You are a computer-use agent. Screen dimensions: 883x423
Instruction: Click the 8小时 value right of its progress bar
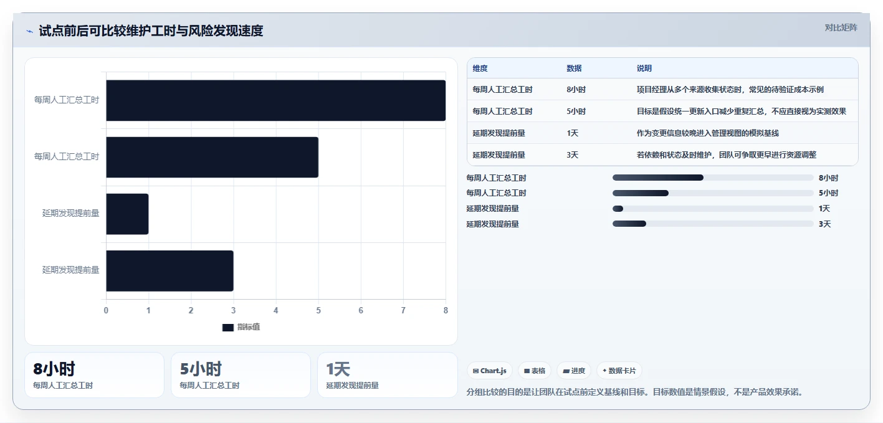click(x=829, y=178)
